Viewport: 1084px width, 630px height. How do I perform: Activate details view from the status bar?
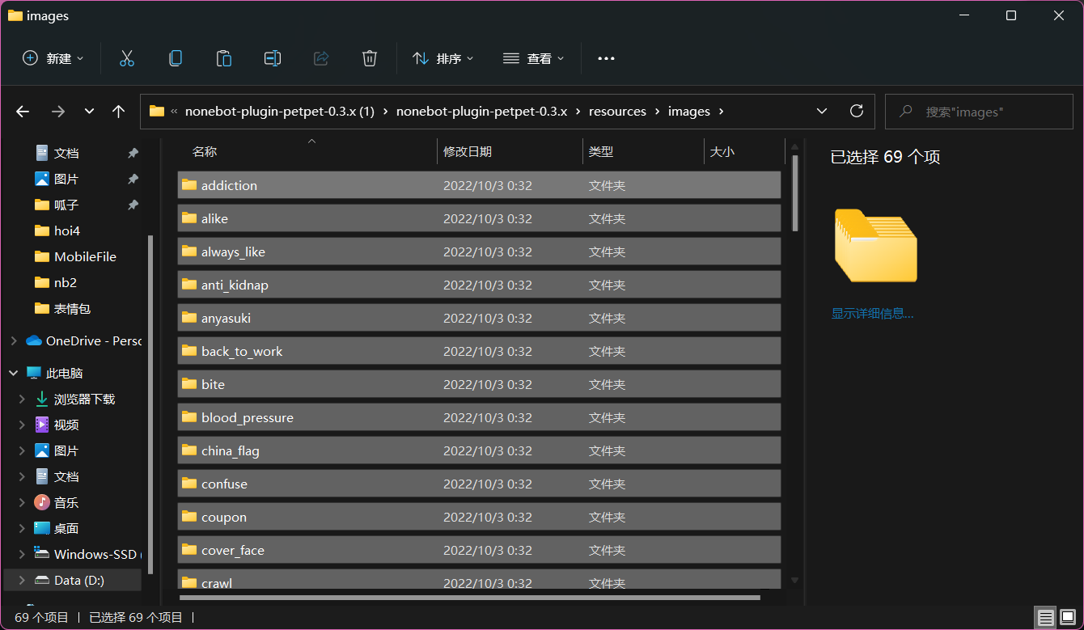[x=1045, y=617]
